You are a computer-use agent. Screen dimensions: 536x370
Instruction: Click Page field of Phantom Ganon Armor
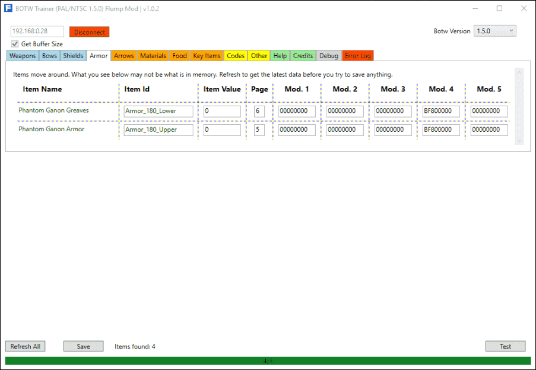259,130
